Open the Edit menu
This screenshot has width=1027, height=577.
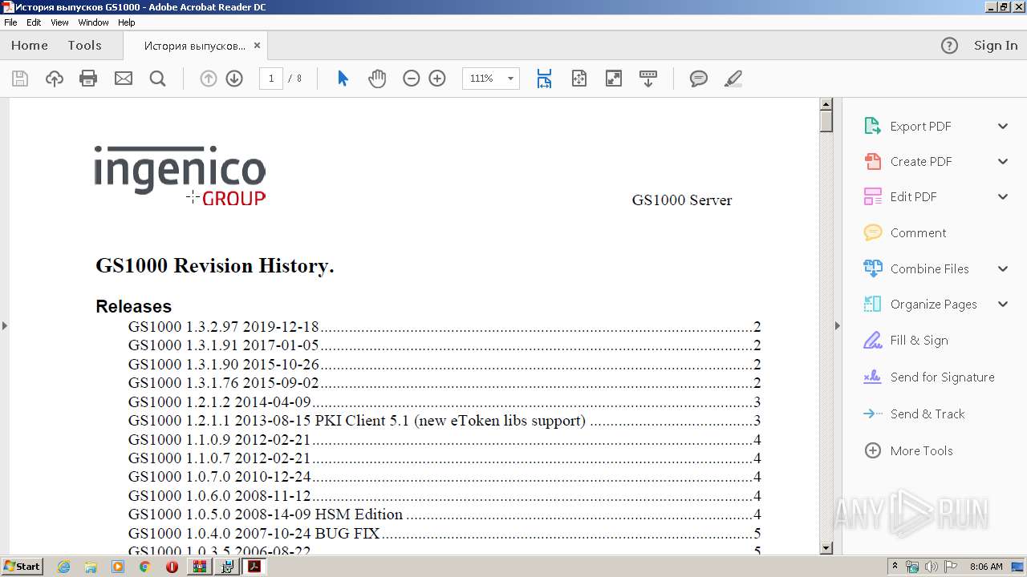click(x=34, y=22)
